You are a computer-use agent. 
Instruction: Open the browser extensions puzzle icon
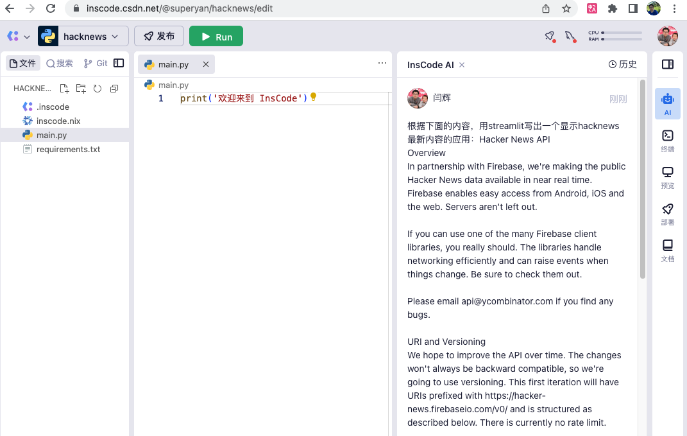[x=613, y=8]
